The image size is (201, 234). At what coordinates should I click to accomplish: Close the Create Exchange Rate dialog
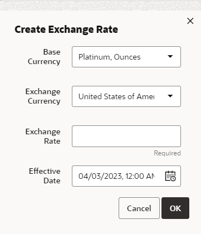(x=190, y=21)
